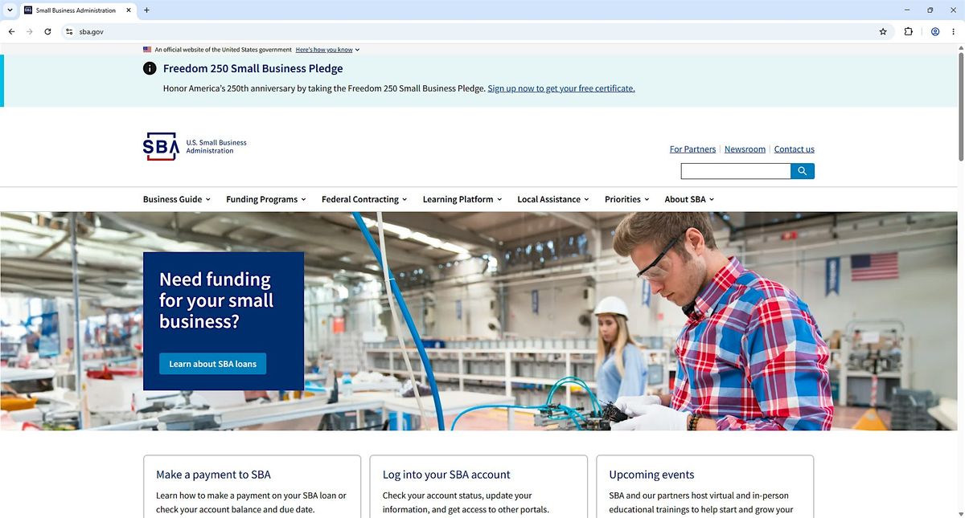Click the search magnifier button
Screen dimensions: 965x518
(803, 171)
